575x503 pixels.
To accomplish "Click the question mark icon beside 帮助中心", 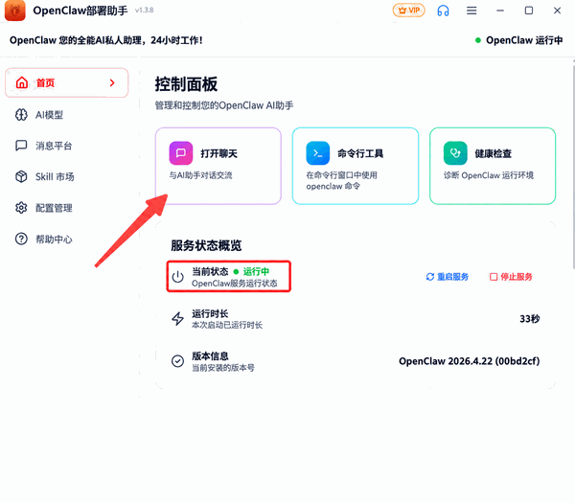I will (21, 239).
